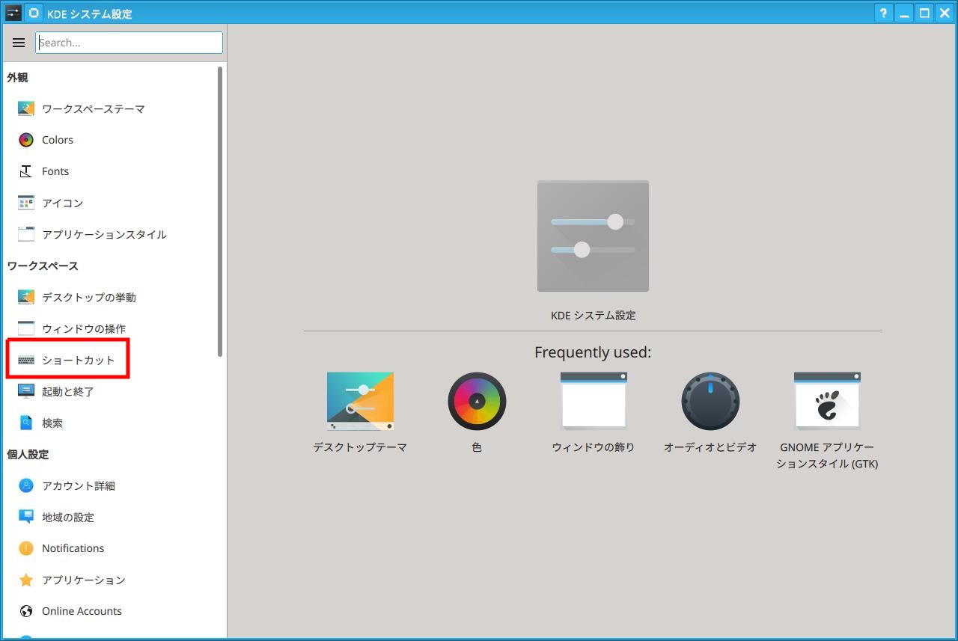958x641 pixels.
Task: Select the ウィンドウの操作 label
Action: (84, 328)
